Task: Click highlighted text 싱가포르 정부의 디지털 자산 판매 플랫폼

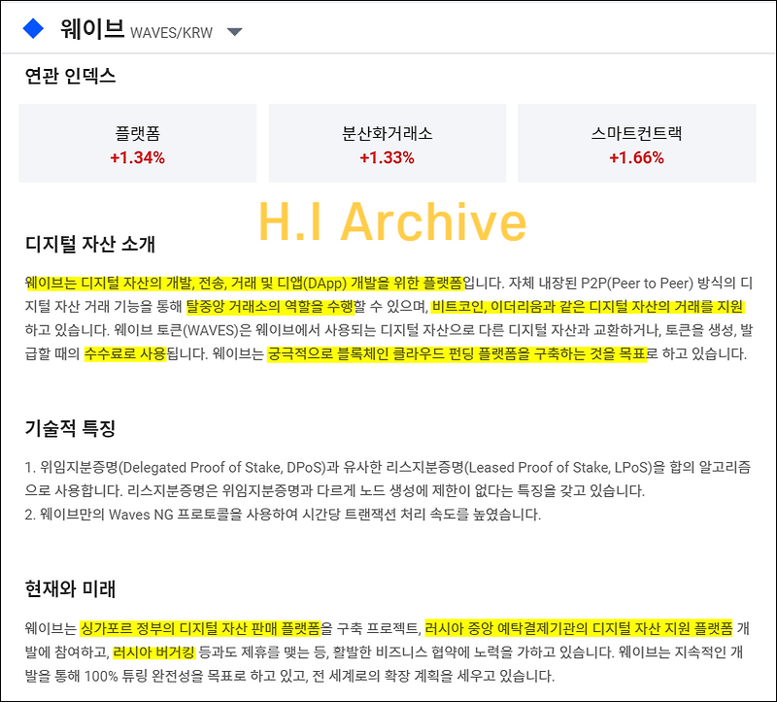Action: click(200, 628)
